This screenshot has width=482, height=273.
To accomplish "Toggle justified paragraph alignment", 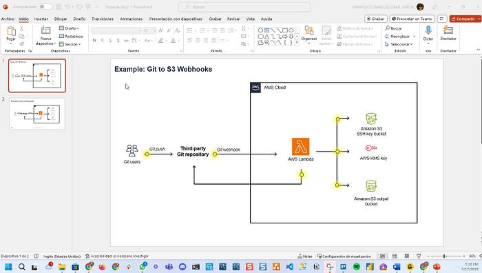I will (x=213, y=40).
